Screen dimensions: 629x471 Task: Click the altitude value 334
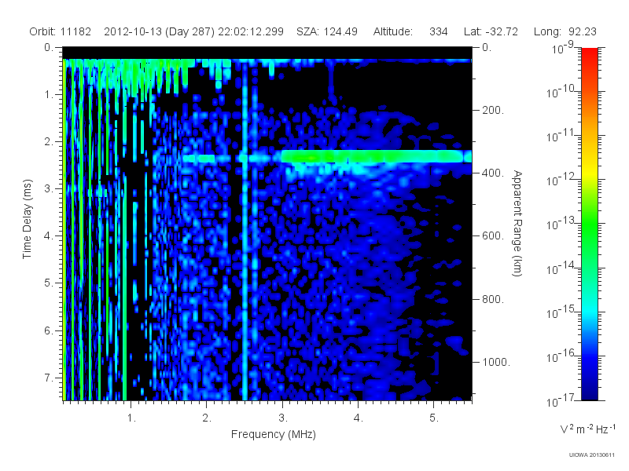coord(439,31)
